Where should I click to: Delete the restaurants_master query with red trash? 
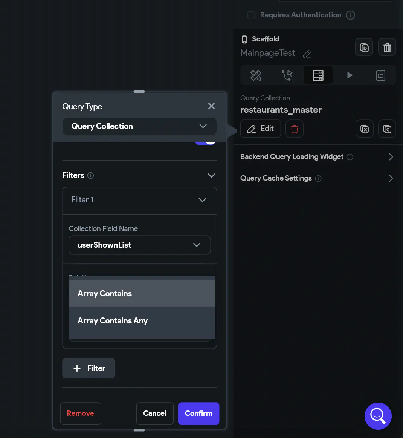(x=295, y=129)
